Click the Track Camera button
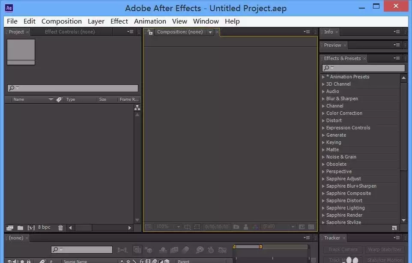The width and height of the screenshot is (412, 263). pyautogui.click(x=343, y=249)
